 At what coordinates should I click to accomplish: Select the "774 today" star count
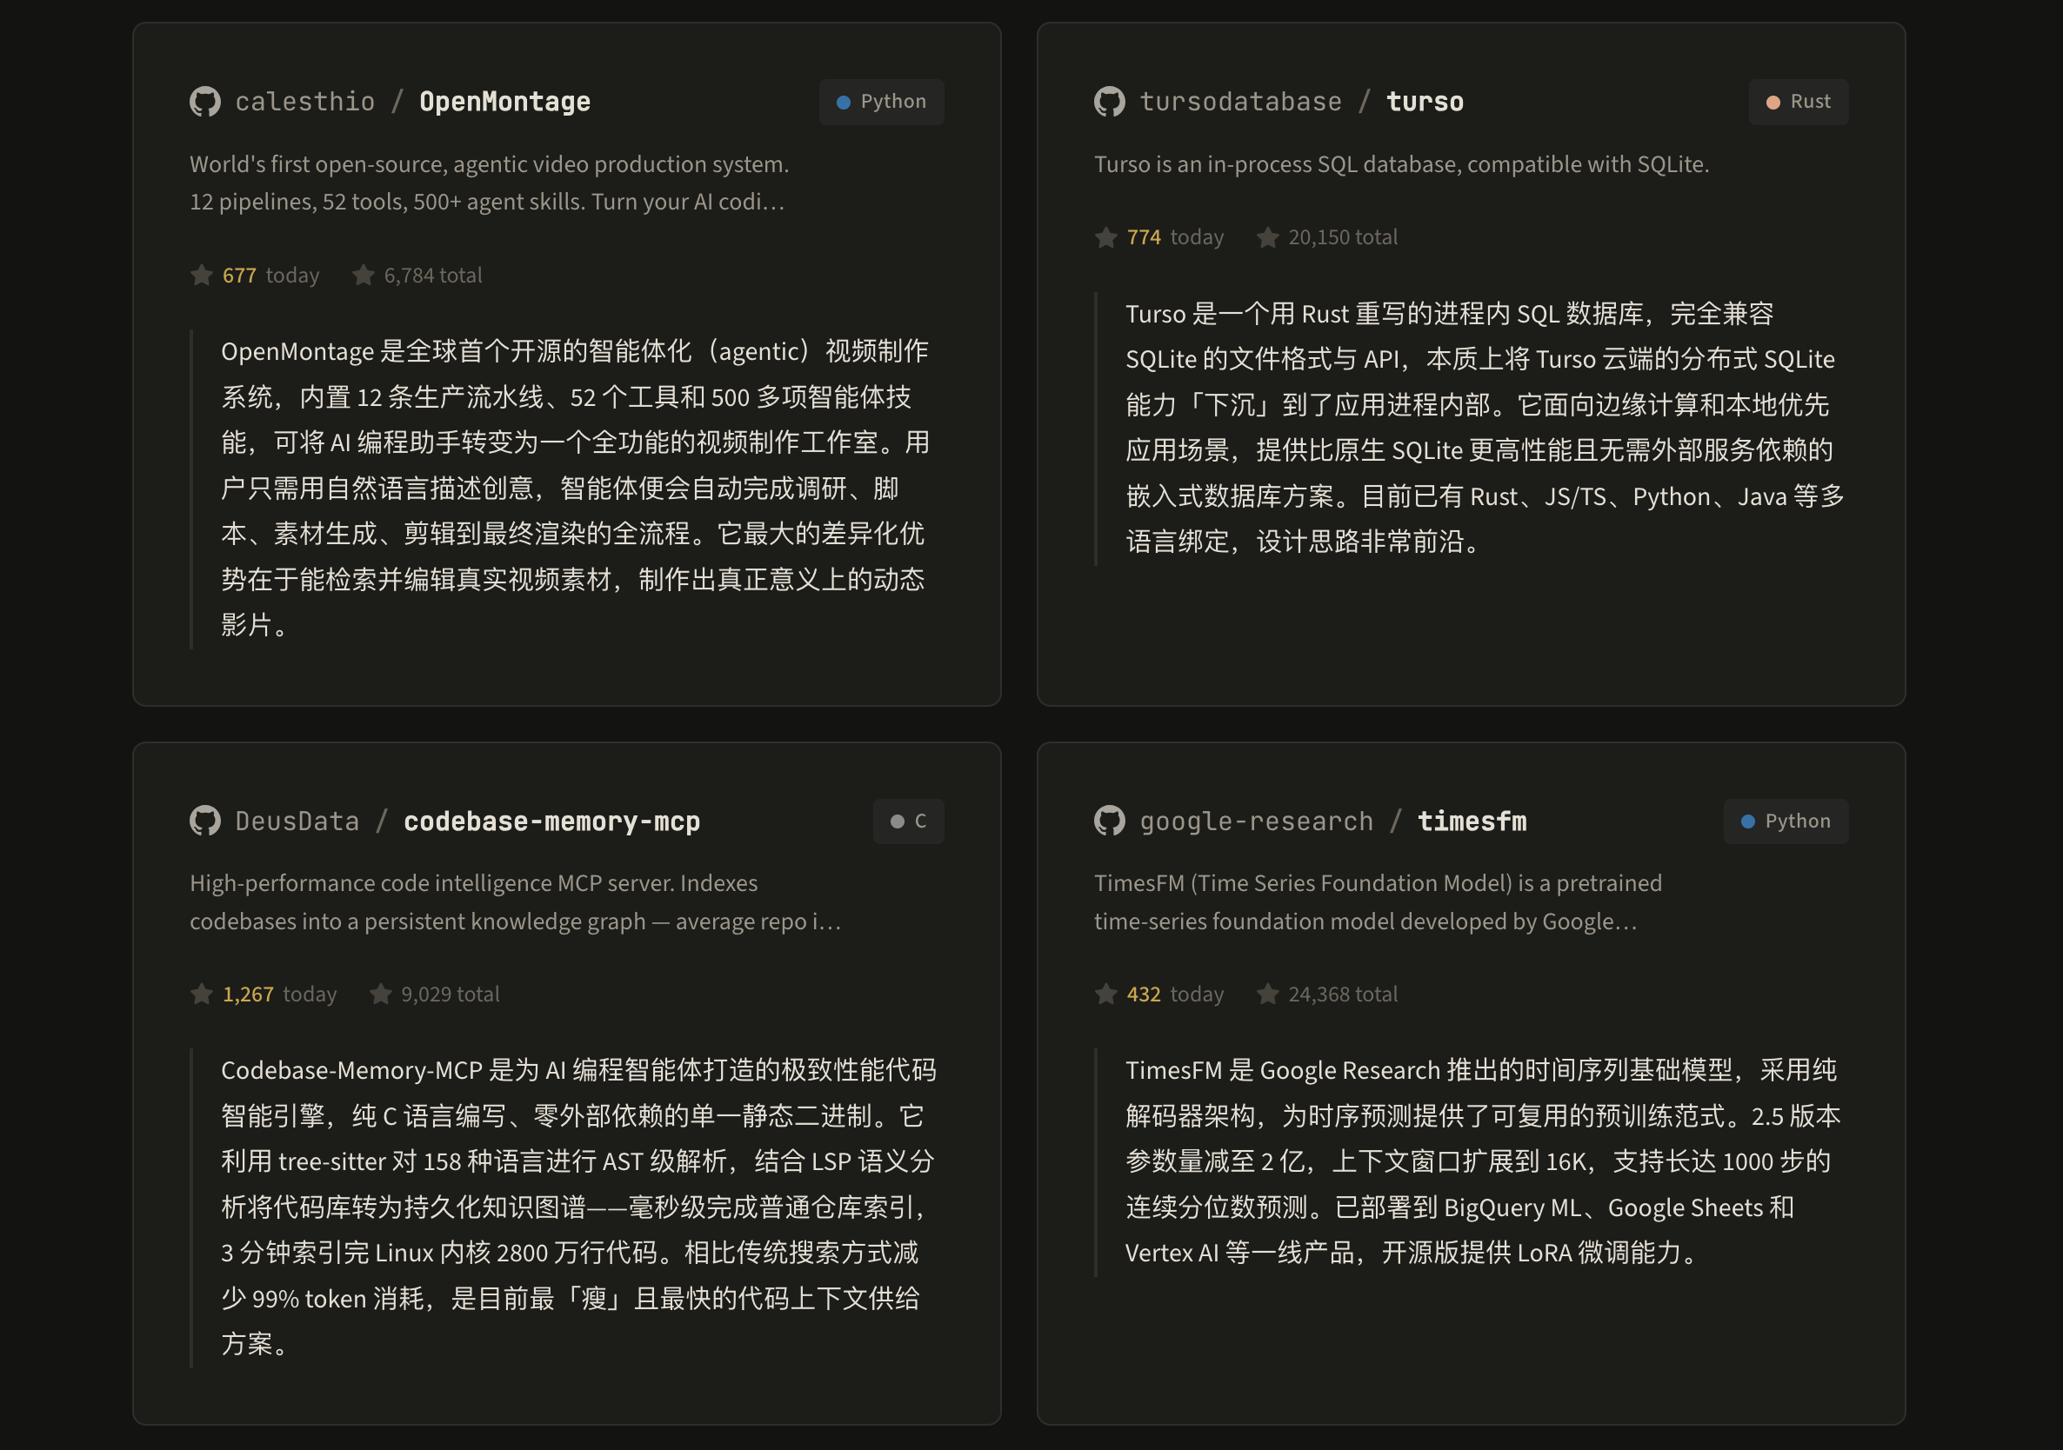[1175, 237]
